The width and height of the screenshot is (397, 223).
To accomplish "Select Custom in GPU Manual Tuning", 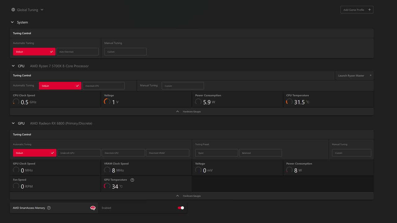I will 351,153.
